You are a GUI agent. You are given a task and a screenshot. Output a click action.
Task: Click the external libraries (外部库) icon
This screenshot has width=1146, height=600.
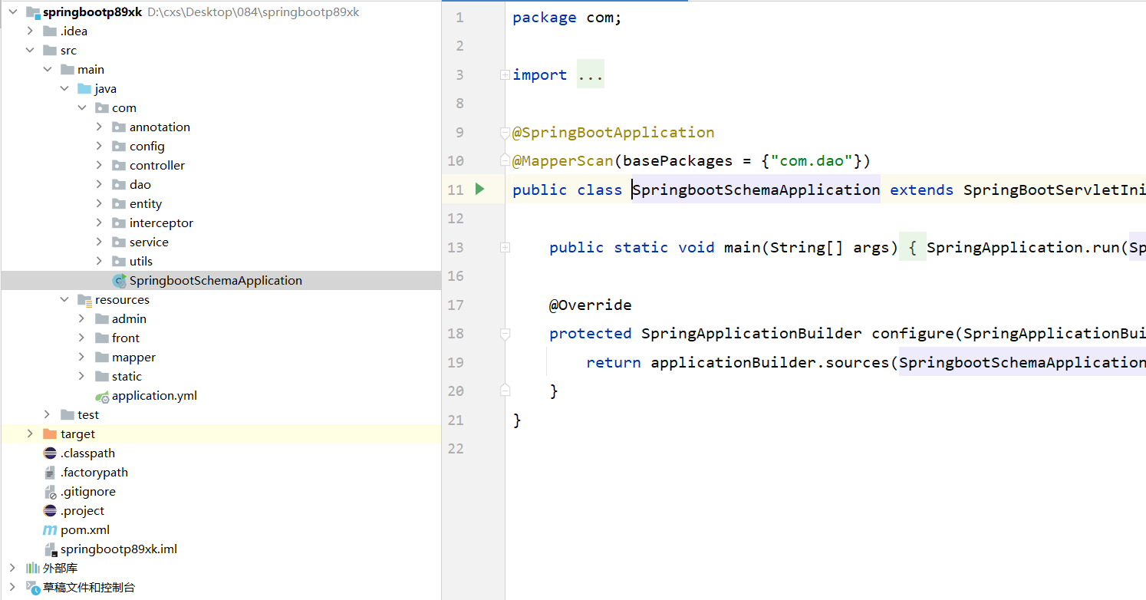tap(33, 569)
